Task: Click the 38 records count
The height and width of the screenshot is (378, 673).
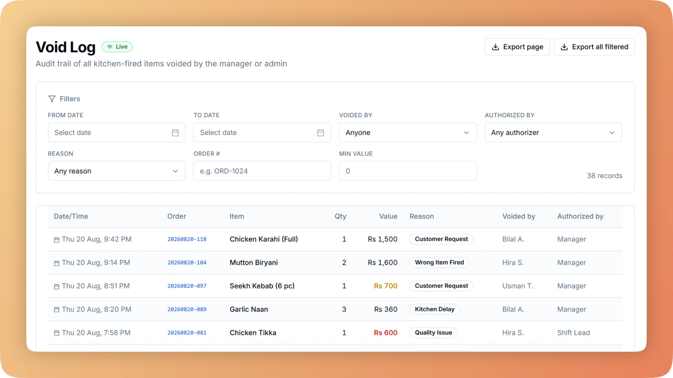Action: pos(604,176)
